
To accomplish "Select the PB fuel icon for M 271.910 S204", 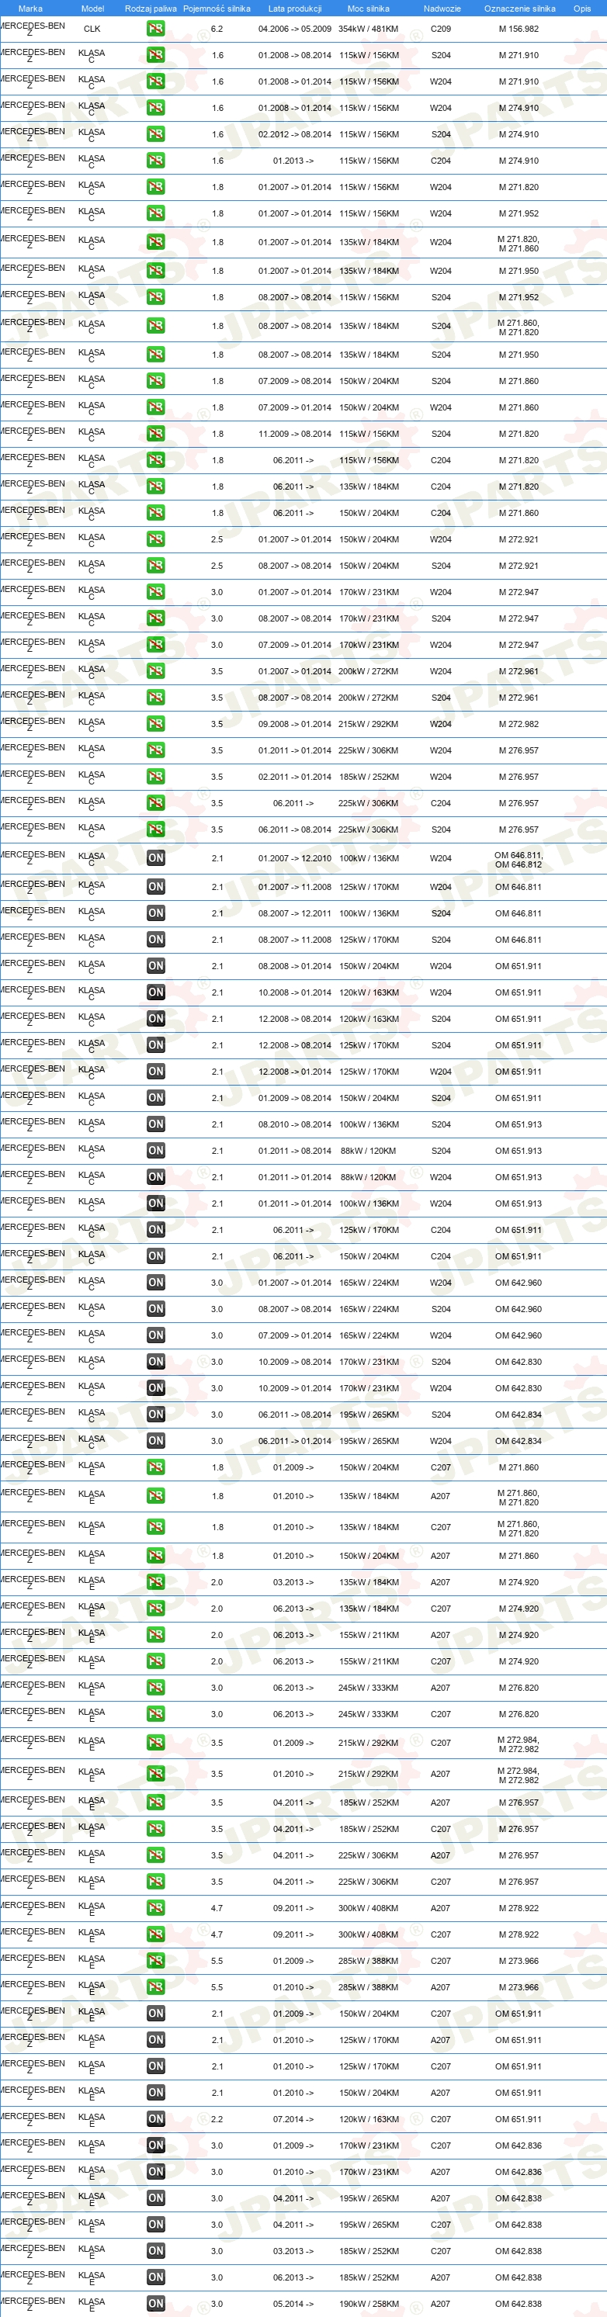I will point(155,55).
